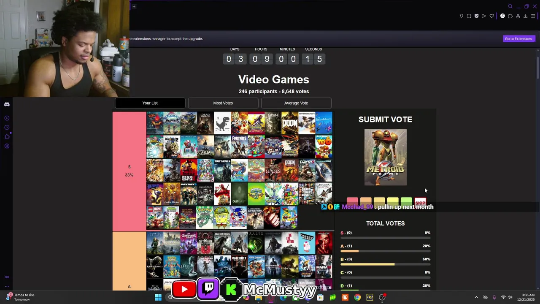
Task: Click the Video Games heading
Action: (274, 79)
